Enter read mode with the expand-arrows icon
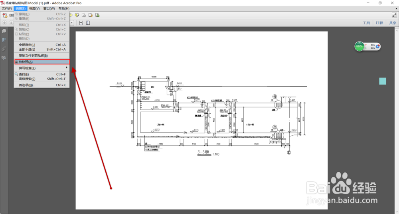Image resolution: width=399 pixels, height=214 pixels. tap(394, 15)
